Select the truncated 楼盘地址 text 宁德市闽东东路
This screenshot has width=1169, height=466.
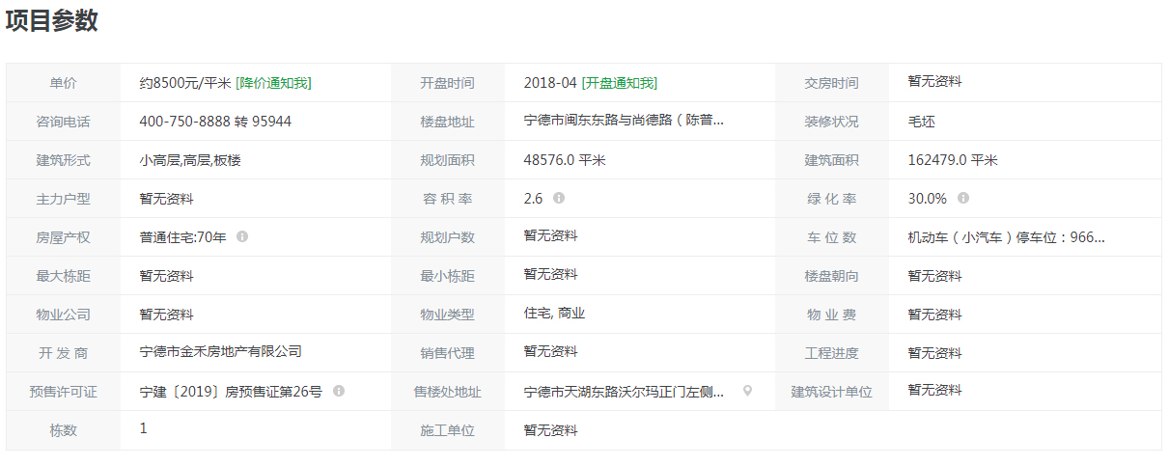click(x=624, y=121)
